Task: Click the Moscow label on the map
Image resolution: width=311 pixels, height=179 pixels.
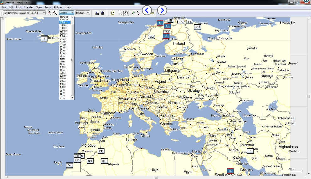Action: tap(214, 68)
